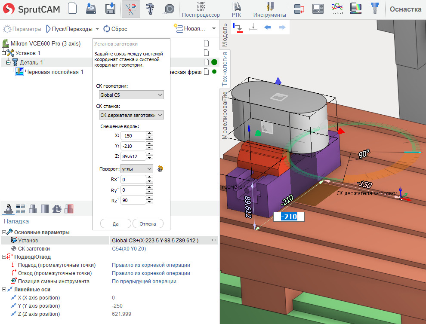Click the Отмена cancel button
This screenshot has height=324, width=426.
click(148, 223)
